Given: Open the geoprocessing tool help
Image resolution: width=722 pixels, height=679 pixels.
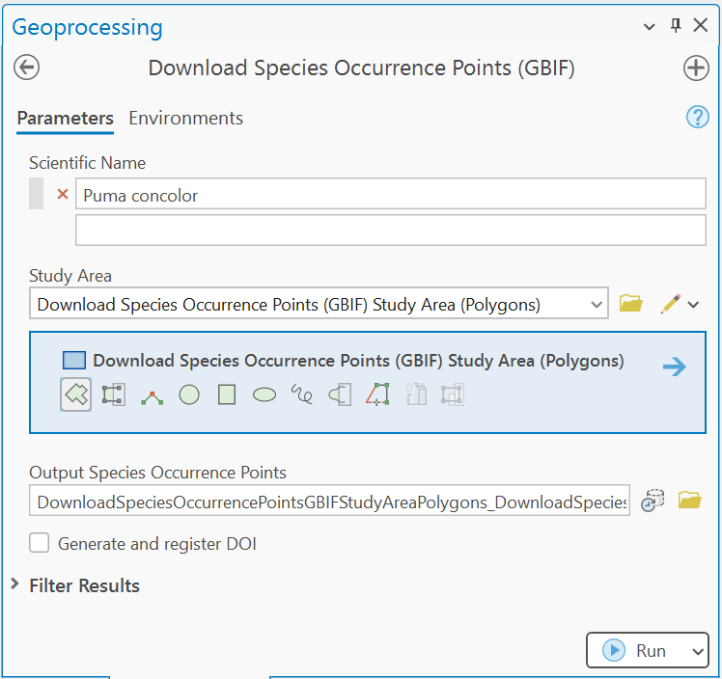Looking at the screenshot, I should point(697,118).
